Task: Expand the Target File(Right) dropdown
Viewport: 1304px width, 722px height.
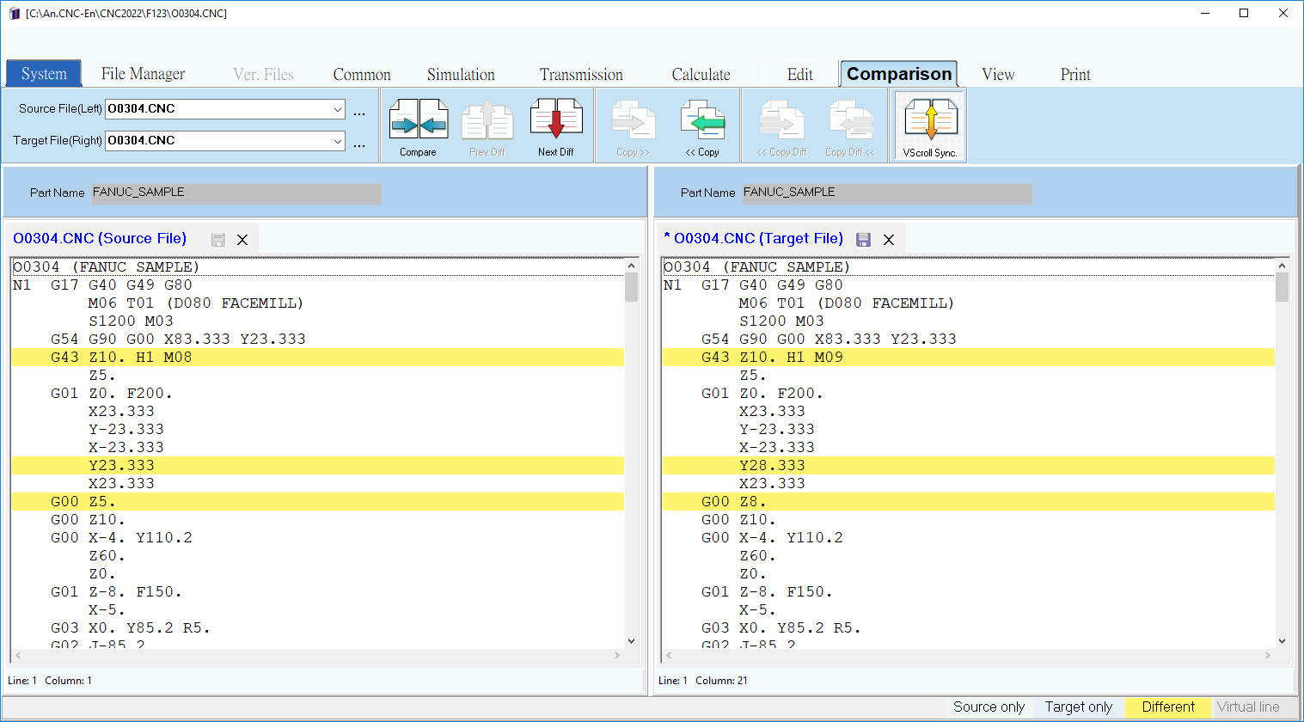Action: tap(337, 141)
